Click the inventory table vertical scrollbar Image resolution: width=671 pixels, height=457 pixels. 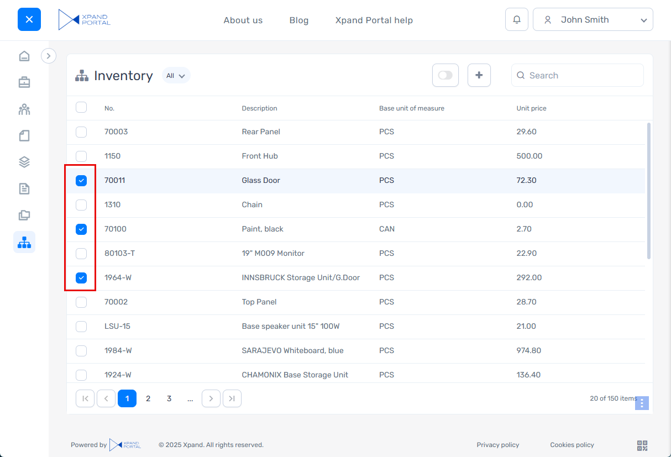pos(648,191)
